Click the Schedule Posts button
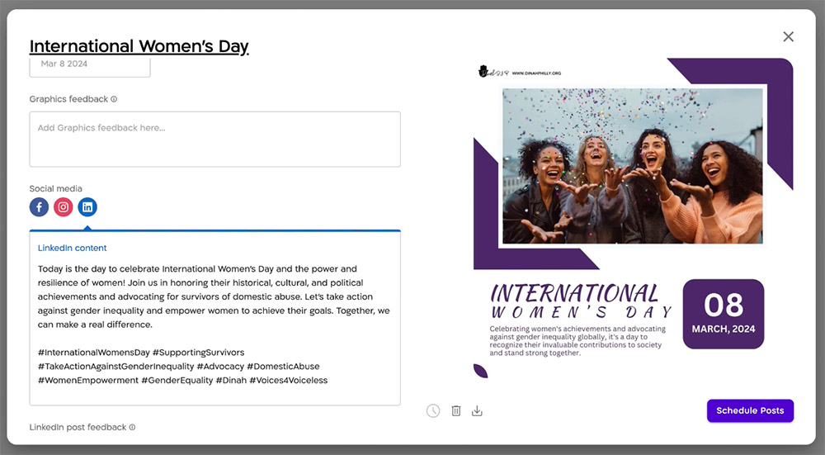 click(750, 410)
